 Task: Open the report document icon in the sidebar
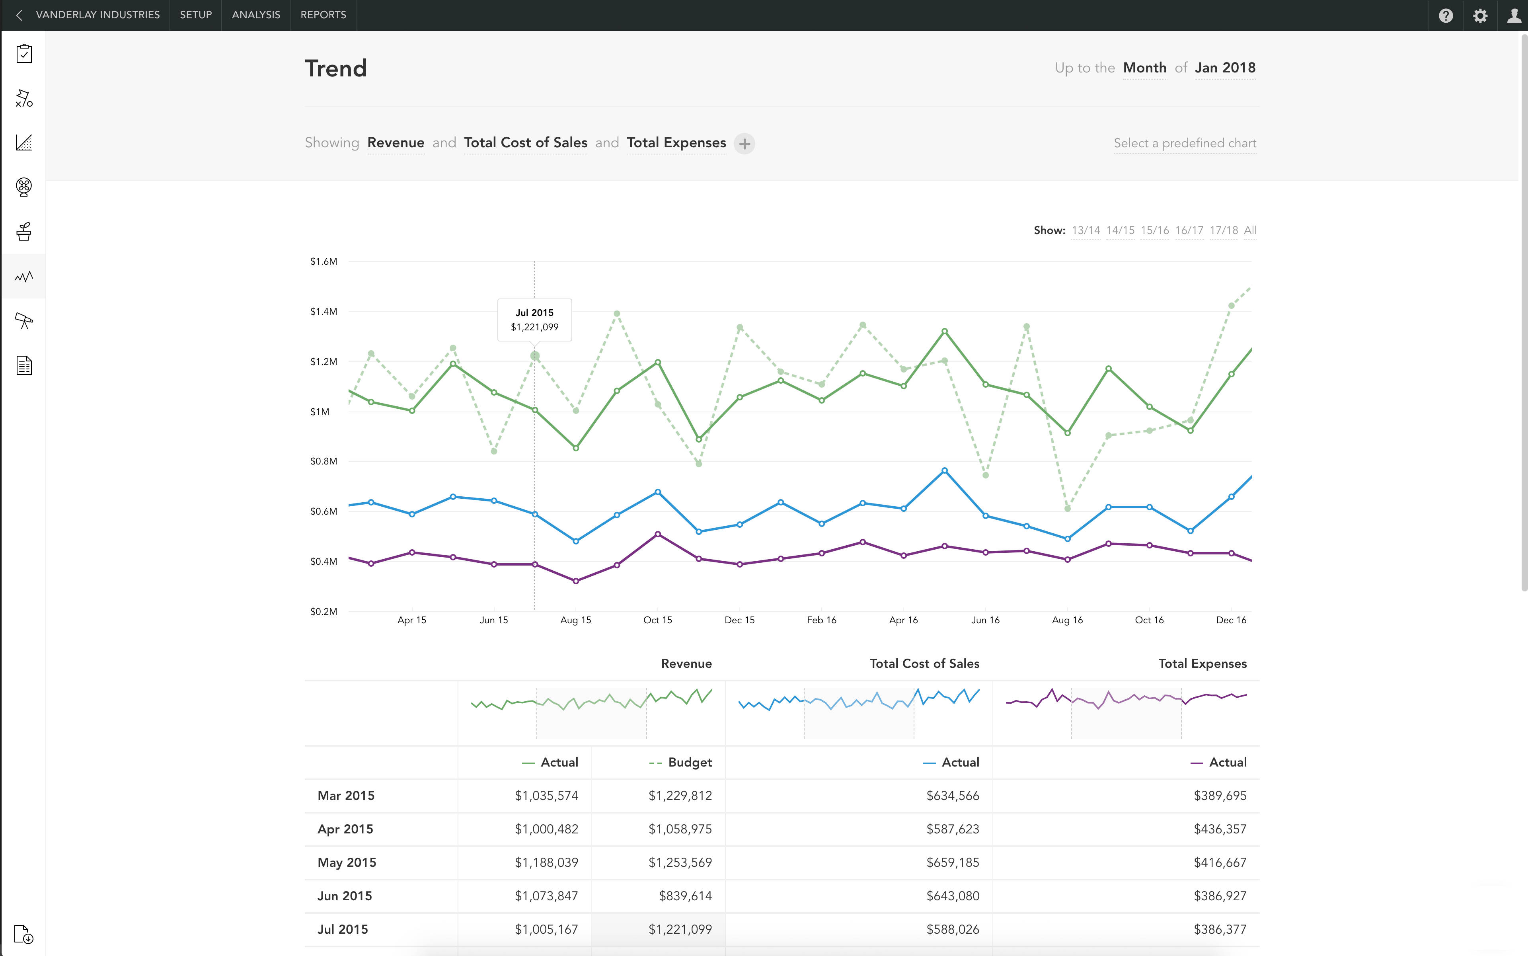point(23,365)
